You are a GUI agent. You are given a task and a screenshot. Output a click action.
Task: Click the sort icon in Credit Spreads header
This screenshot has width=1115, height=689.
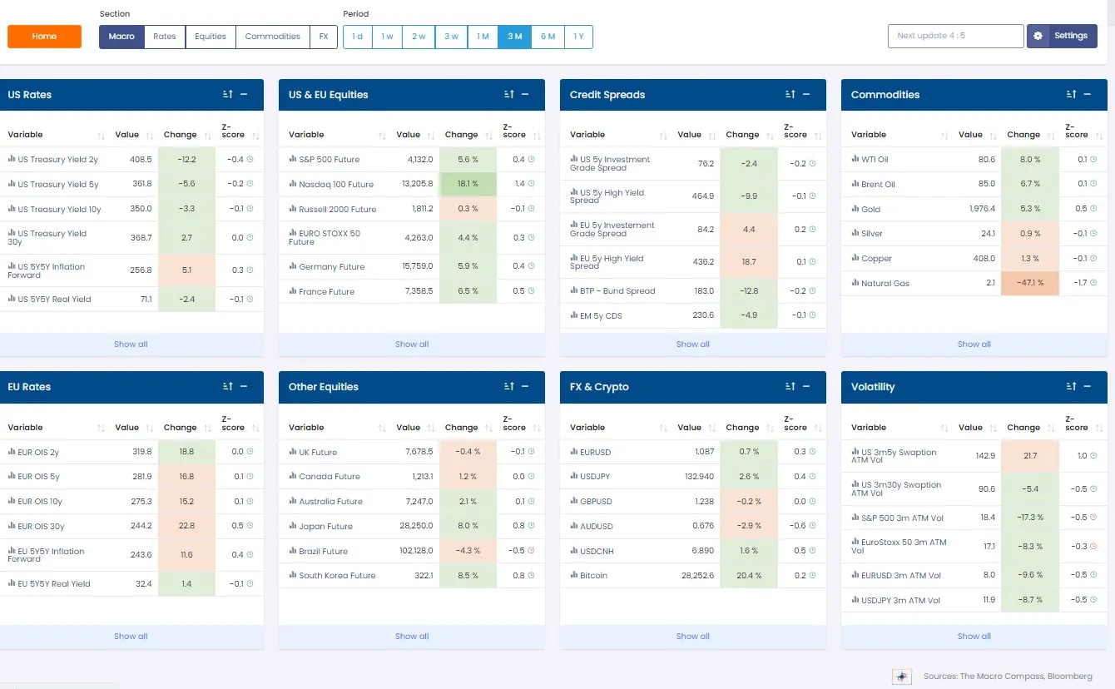(790, 95)
